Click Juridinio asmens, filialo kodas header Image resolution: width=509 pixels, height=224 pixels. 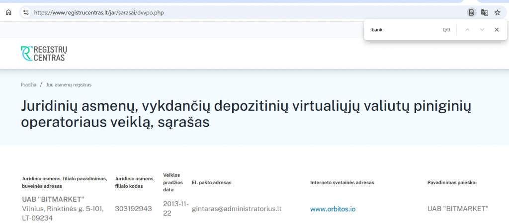click(x=135, y=182)
